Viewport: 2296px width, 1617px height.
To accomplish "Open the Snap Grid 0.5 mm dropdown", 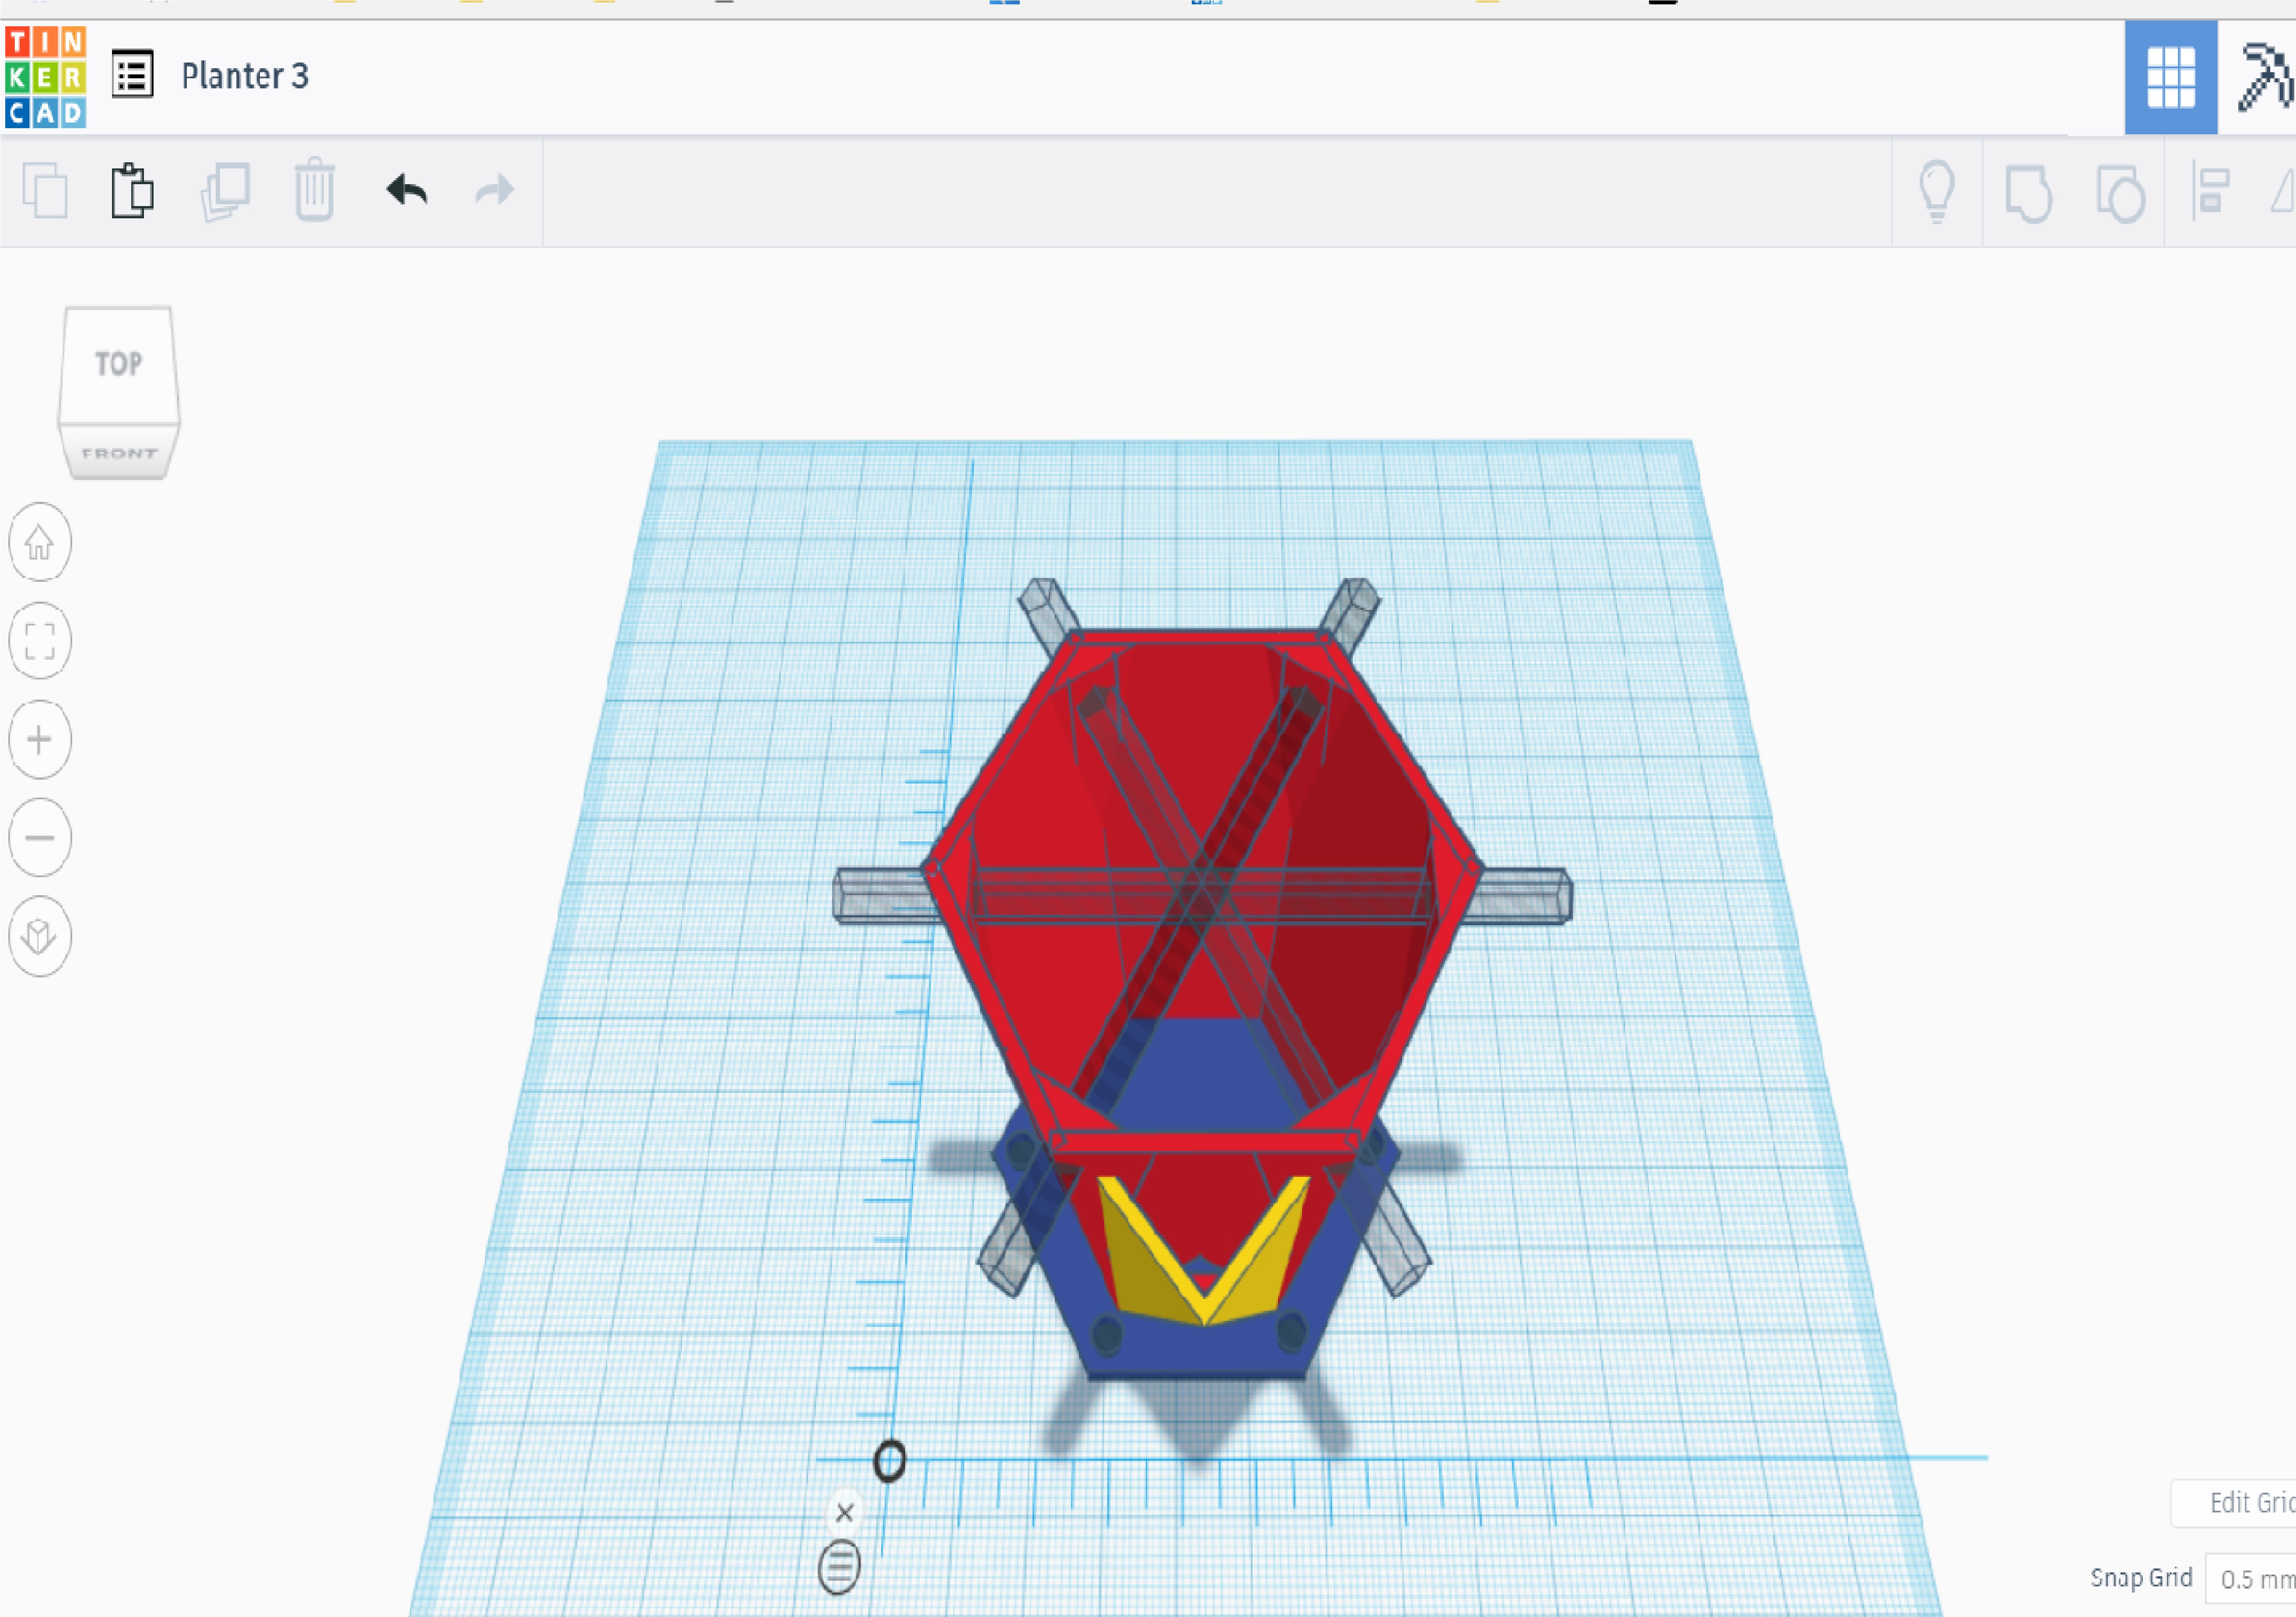I will point(2252,1579).
